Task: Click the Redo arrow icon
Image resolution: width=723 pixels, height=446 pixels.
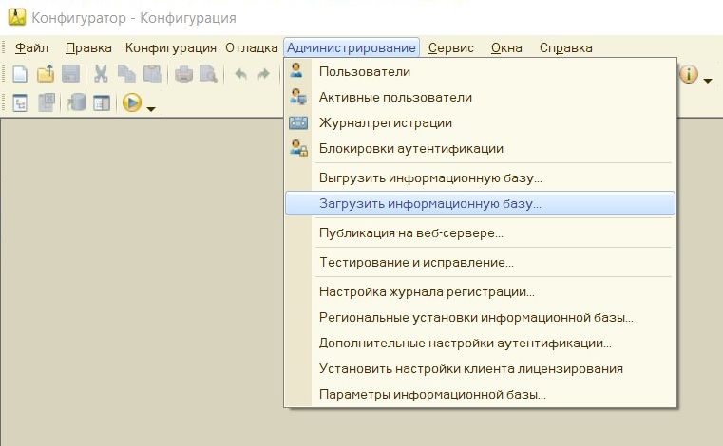Action: pos(263,74)
